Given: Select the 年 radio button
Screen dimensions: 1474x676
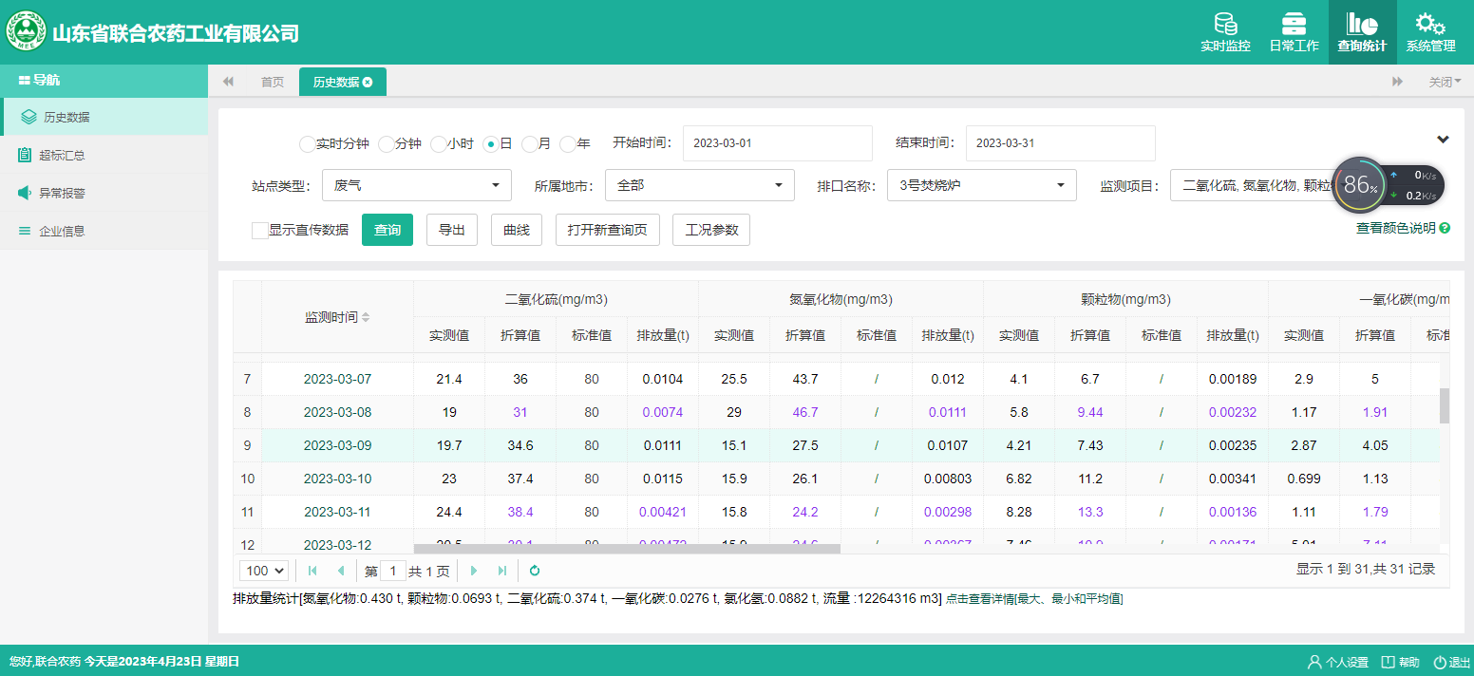Looking at the screenshot, I should tap(567, 144).
